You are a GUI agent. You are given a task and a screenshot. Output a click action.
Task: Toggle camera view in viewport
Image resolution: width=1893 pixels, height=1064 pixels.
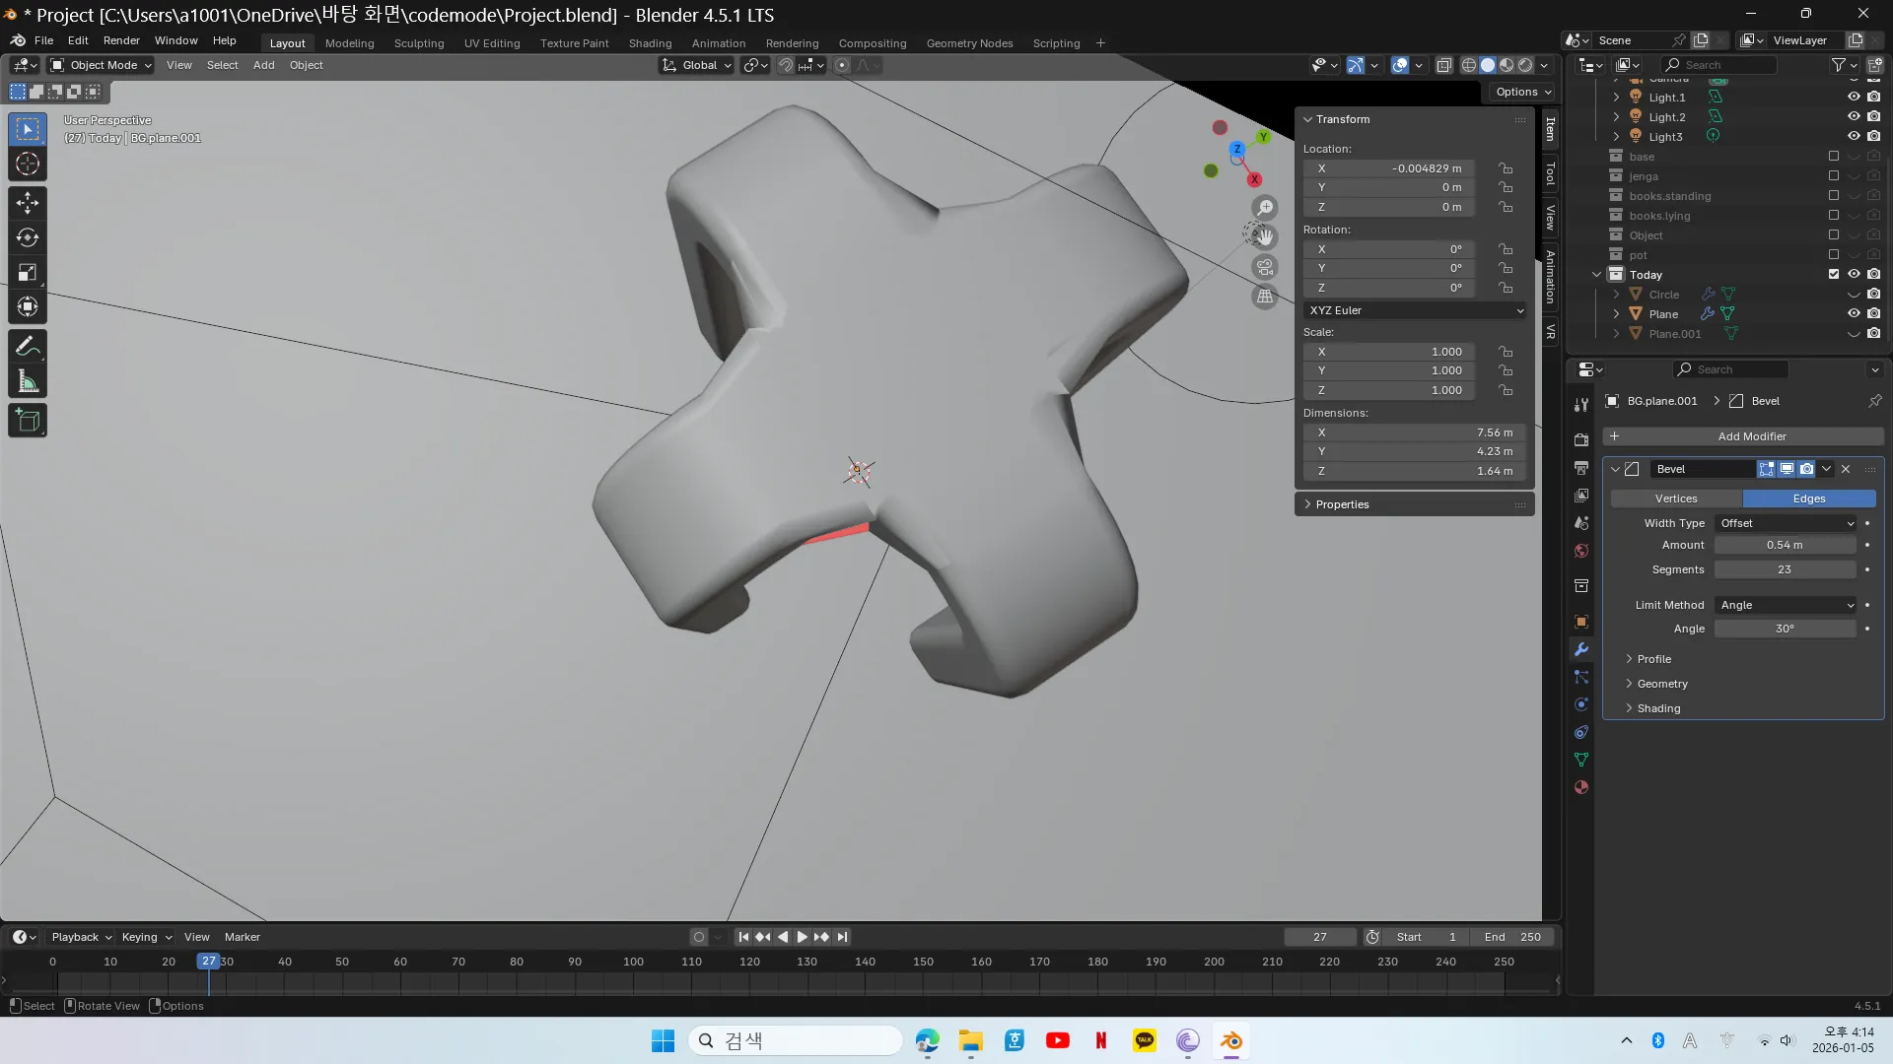(1264, 267)
